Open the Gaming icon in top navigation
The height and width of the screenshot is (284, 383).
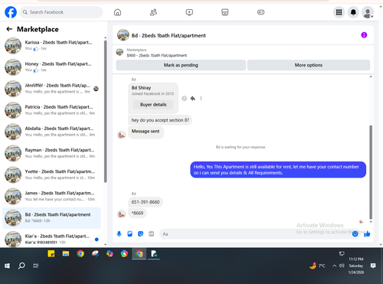pos(260,12)
